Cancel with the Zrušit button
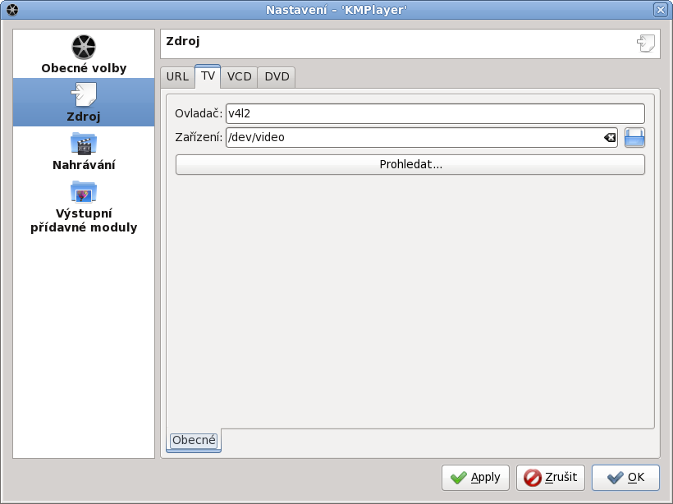The width and height of the screenshot is (673, 504). pyautogui.click(x=550, y=478)
